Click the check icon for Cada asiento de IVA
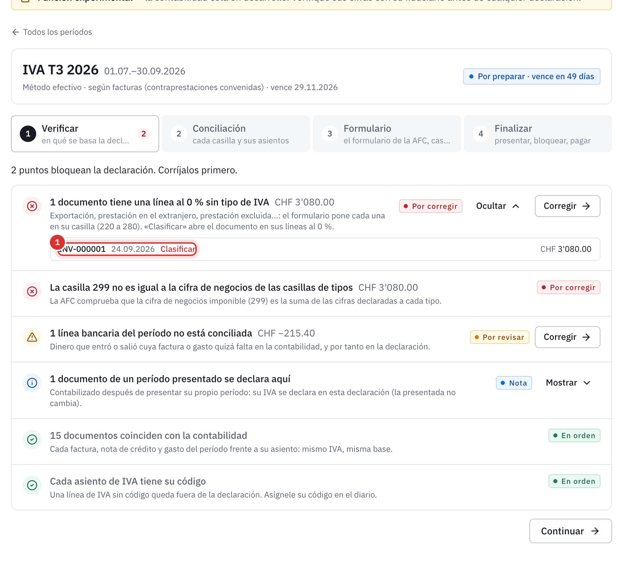Viewport: 623px width, 576px height. pyautogui.click(x=32, y=485)
